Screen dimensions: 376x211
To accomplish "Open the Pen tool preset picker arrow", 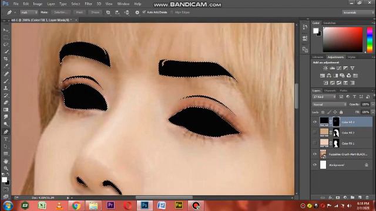I will pos(15,12).
